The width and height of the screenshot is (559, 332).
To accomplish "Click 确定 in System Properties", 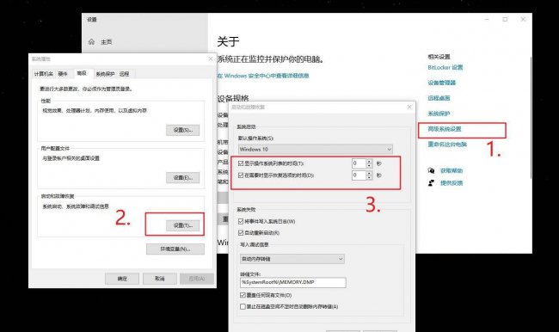I will pyautogui.click(x=122, y=279).
